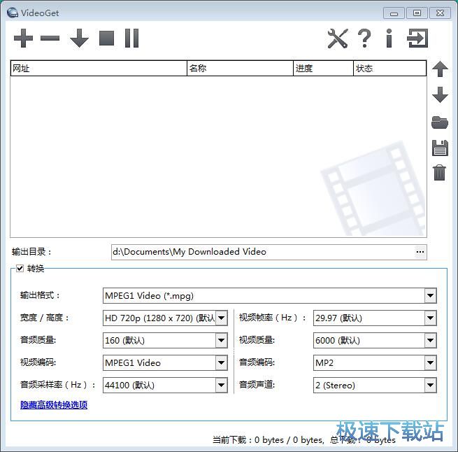Clear list with the trash can icon
Viewport: 458px width, 452px height.
click(440, 173)
